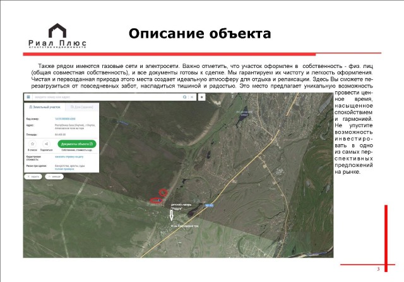Click the map label "детский лагерь Радуга"

[x=181, y=206]
